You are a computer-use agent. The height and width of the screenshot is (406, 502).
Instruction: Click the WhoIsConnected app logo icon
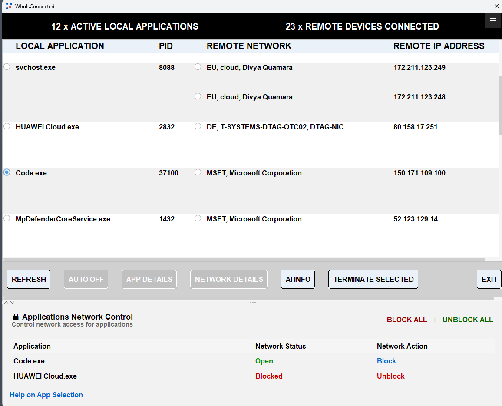[9, 6]
